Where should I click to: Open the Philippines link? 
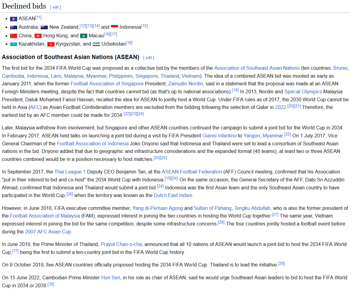coord(121,76)
